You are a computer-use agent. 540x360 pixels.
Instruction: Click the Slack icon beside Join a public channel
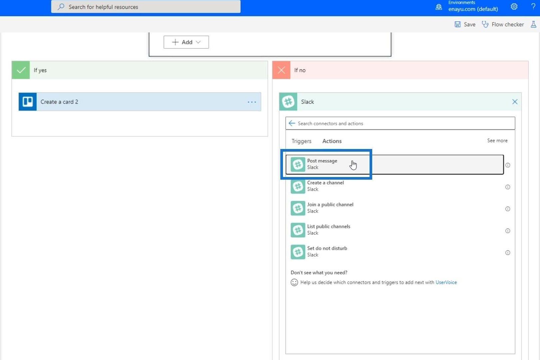pos(298,208)
